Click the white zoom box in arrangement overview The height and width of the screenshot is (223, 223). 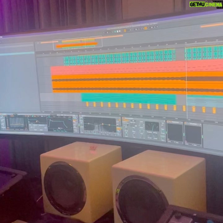[x=78, y=43]
